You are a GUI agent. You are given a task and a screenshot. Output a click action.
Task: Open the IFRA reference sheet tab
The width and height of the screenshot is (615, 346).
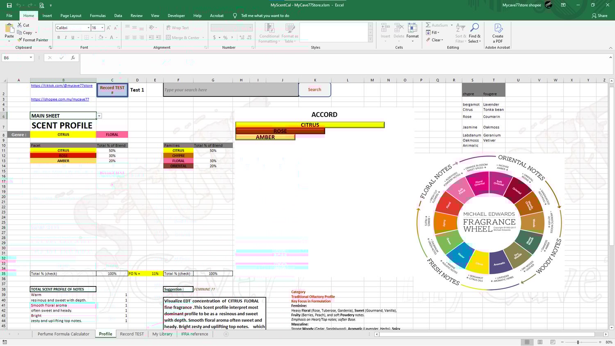(195, 334)
